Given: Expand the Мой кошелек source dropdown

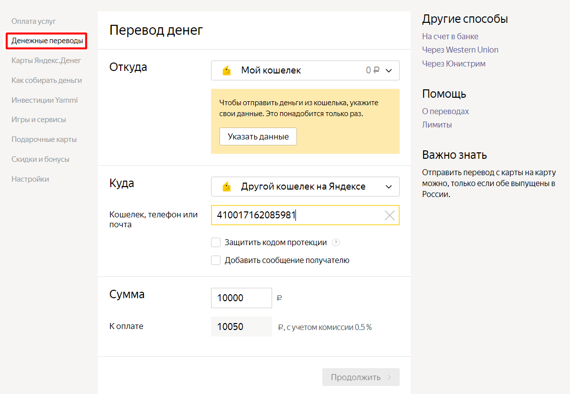Looking at the screenshot, I should pyautogui.click(x=305, y=70).
